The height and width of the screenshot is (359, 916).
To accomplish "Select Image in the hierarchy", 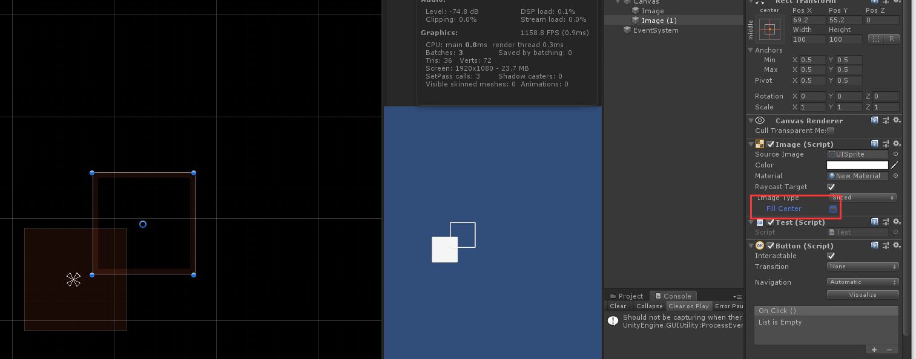I will click(x=653, y=11).
